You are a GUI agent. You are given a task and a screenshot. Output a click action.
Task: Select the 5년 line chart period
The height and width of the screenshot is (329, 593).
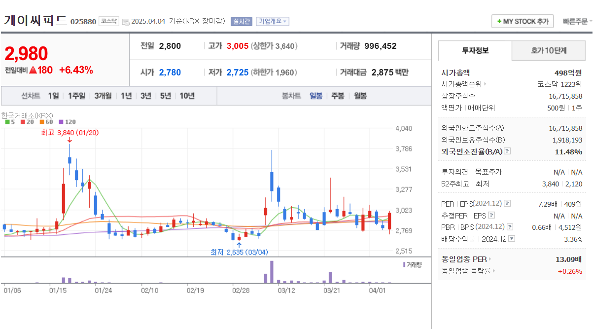point(165,96)
